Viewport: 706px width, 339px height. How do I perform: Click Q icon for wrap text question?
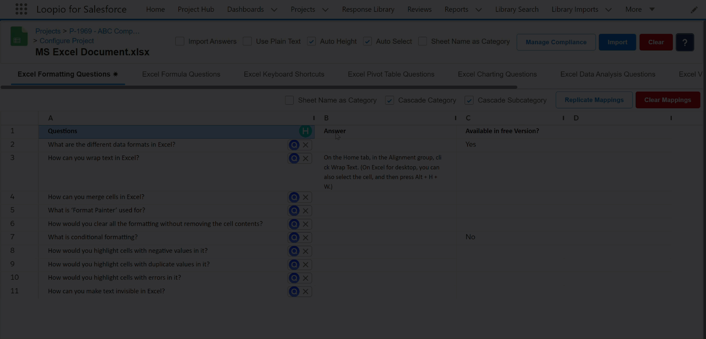294,158
